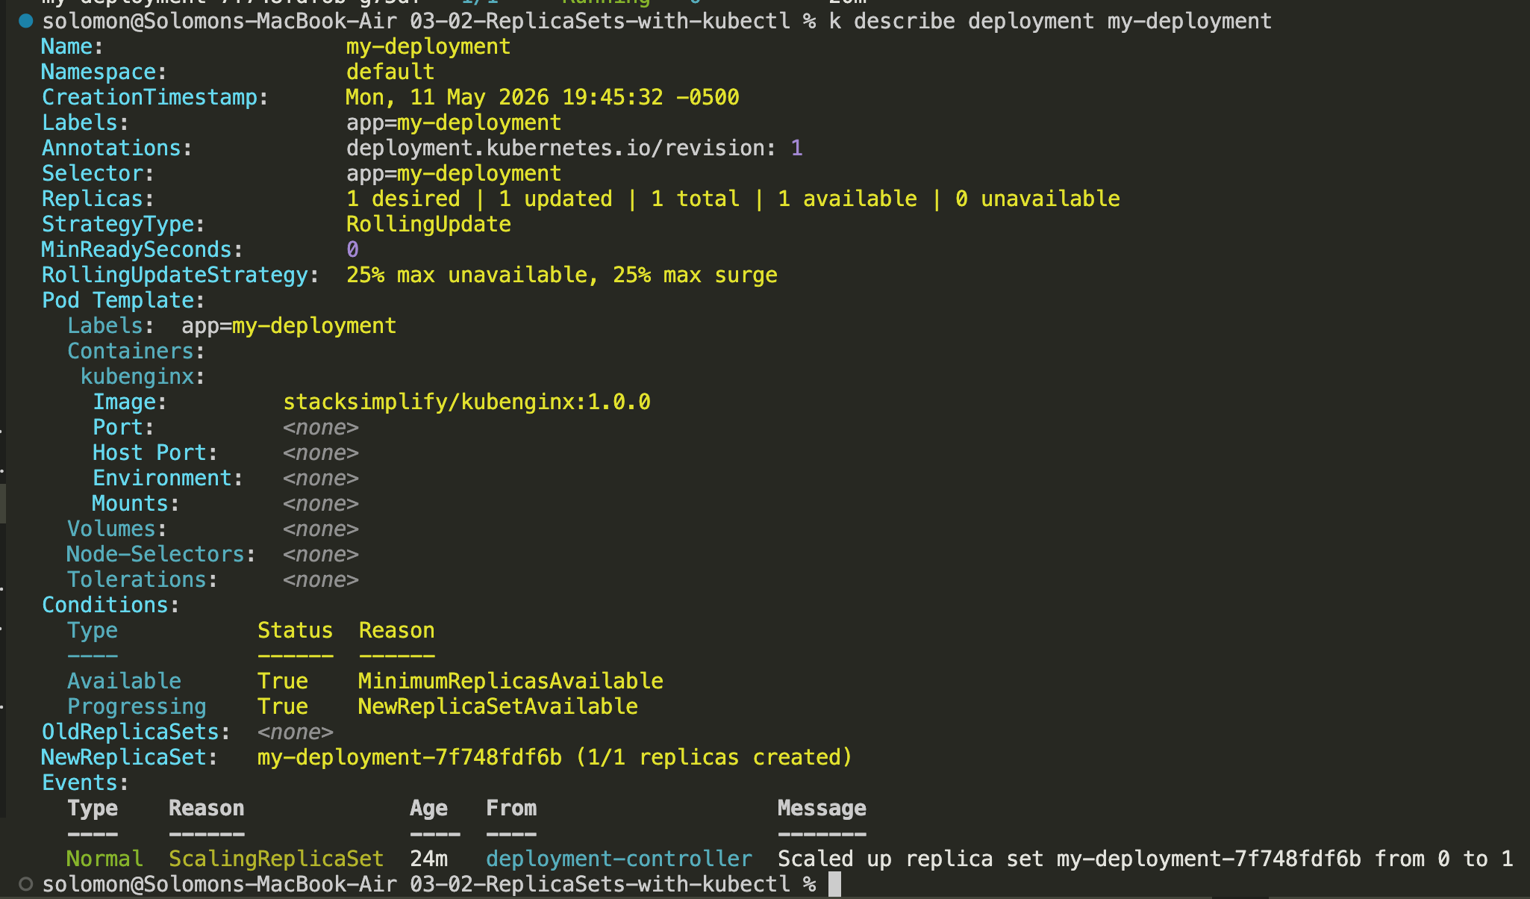Click the 'Containers:' label
1530x899 pixels.
pyautogui.click(x=136, y=351)
